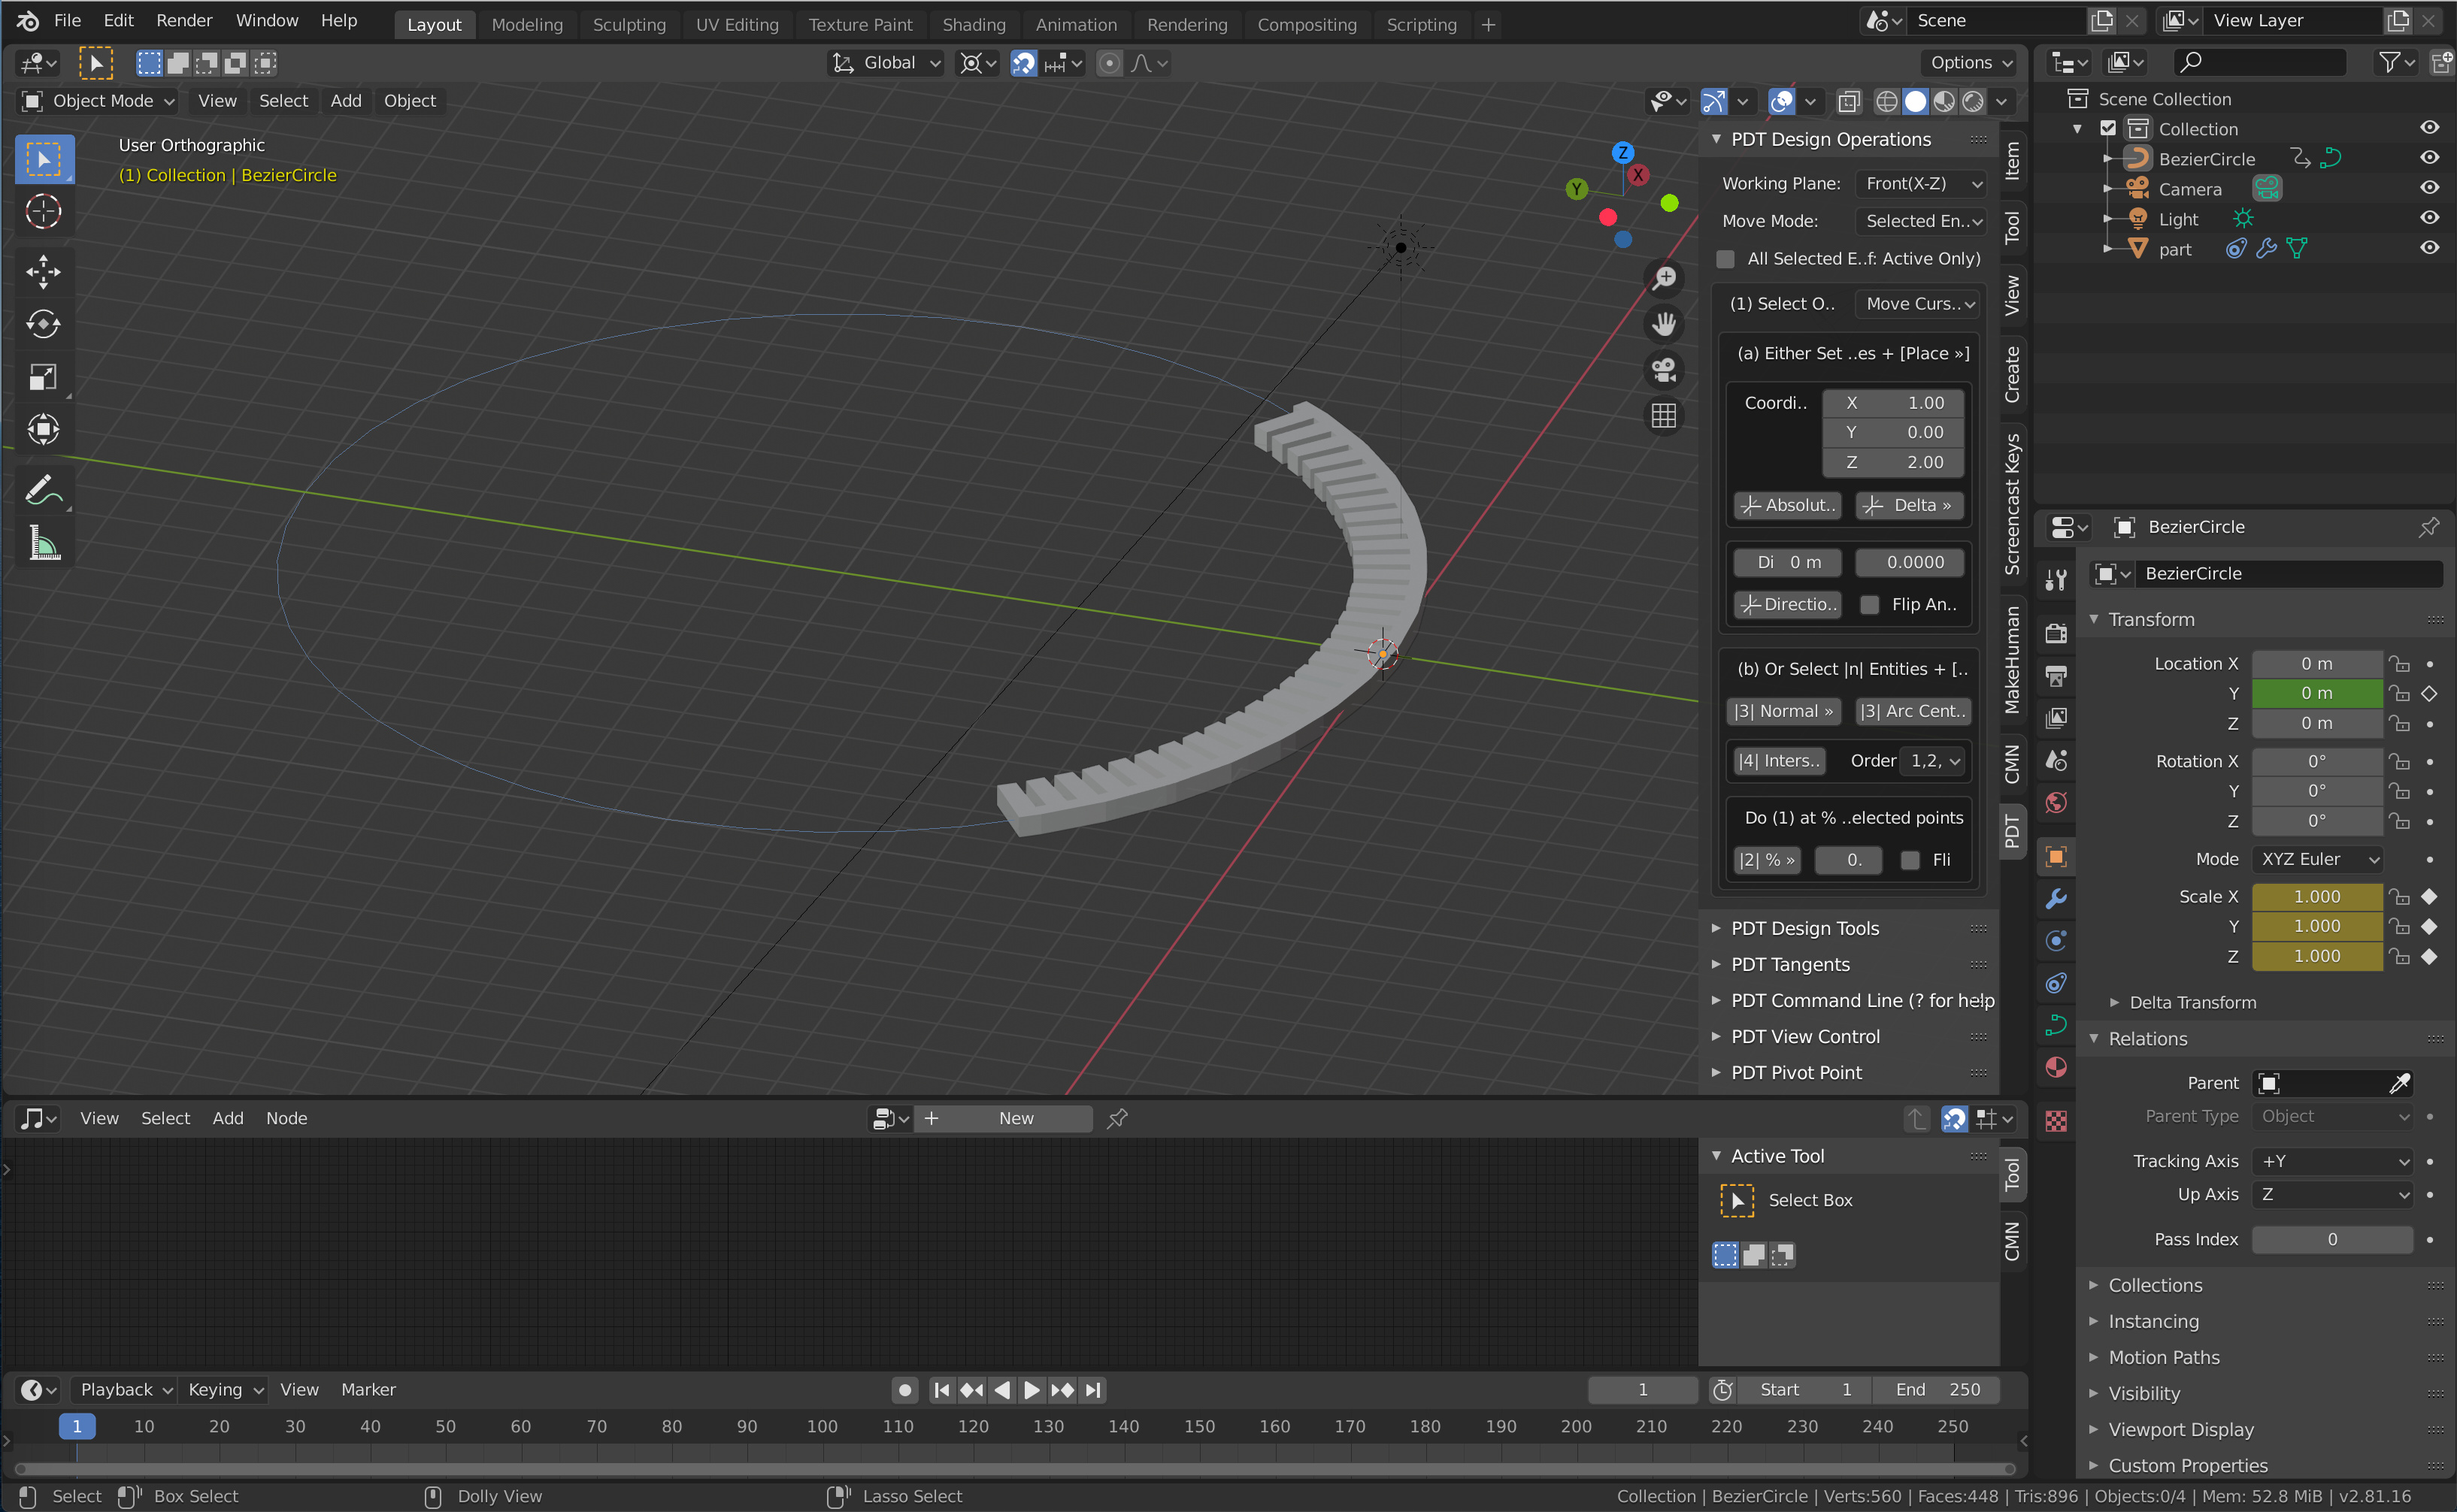Screen dimensions: 2457x1512
Task: Open Move Mode dropdown
Action: pyautogui.click(x=1921, y=221)
